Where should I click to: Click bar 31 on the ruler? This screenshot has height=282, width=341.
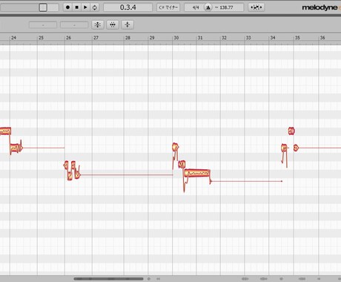[x=200, y=38]
